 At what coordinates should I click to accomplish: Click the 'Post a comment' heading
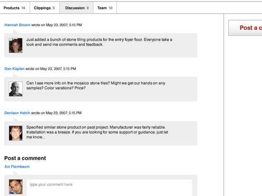point(25,158)
